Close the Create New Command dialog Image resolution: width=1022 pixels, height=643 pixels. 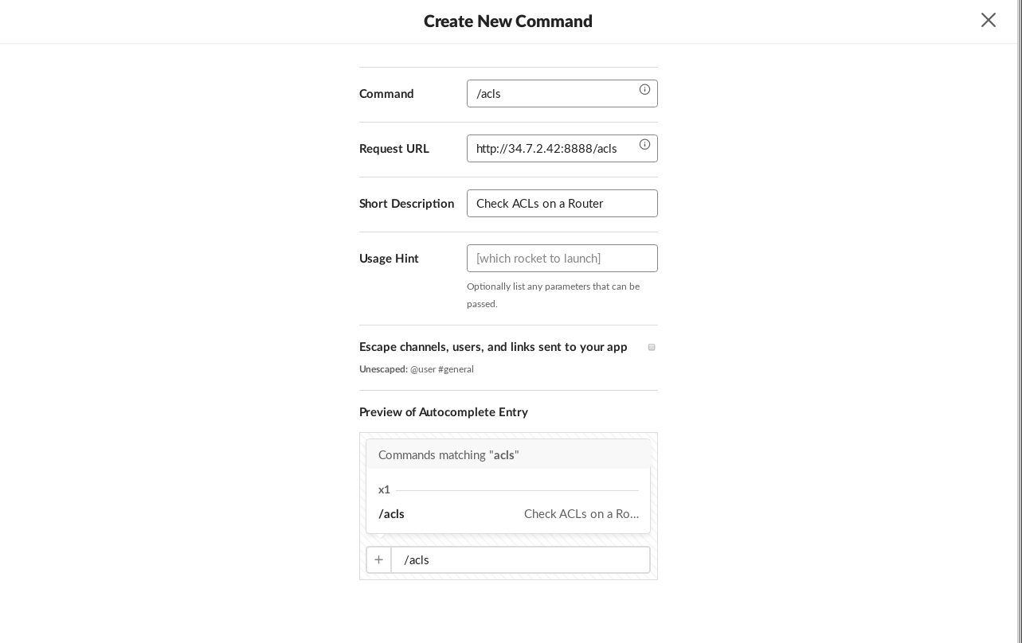(988, 20)
